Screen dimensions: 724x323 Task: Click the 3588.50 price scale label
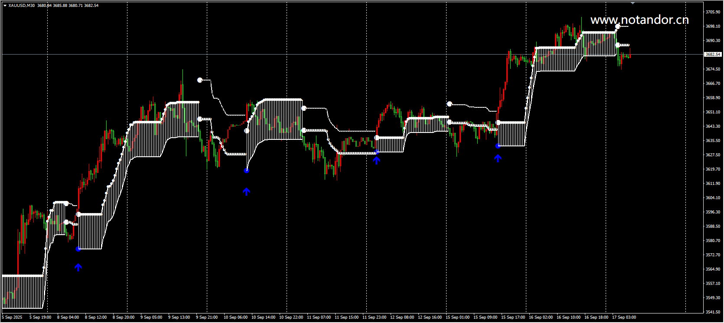[713, 226]
